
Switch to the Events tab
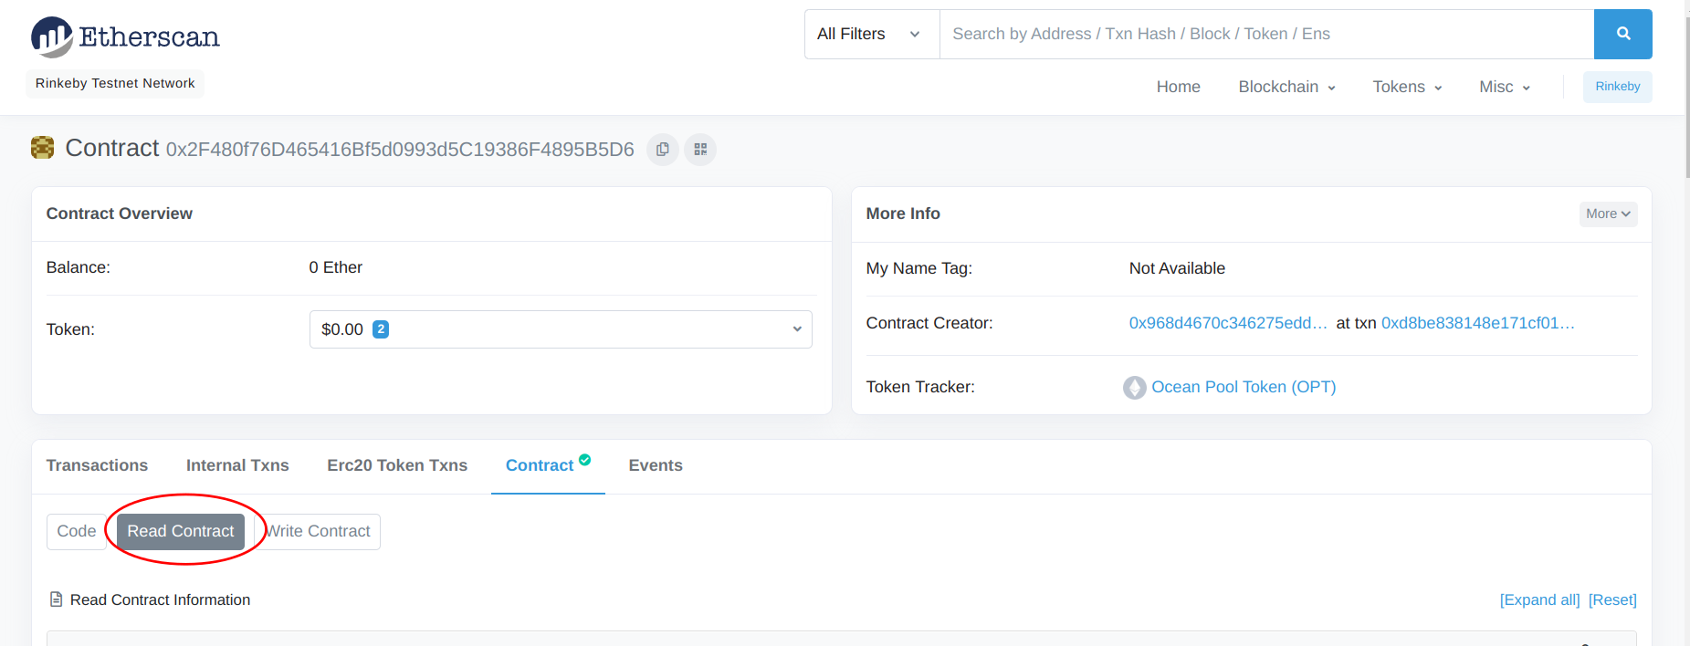656,465
